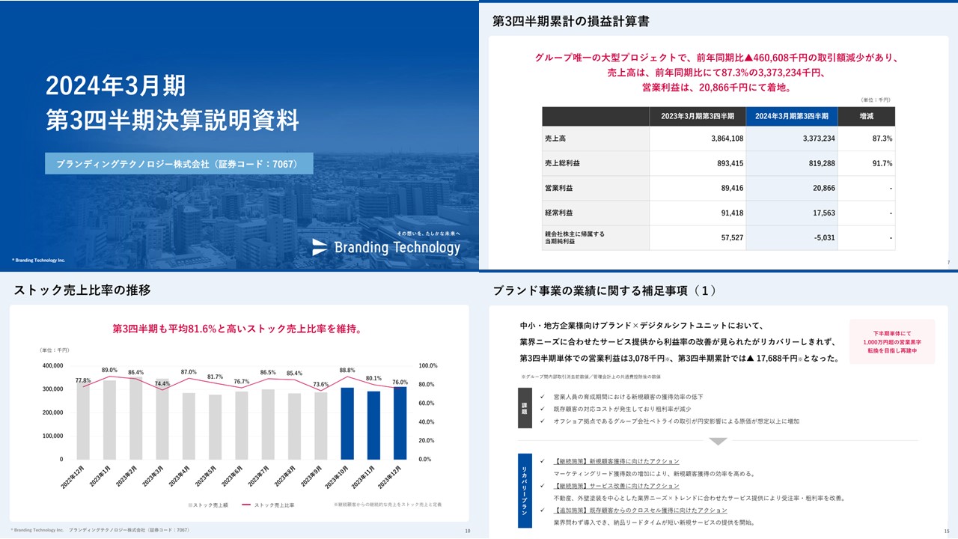The image size is (958, 539).
Task: Expand the 2023年3月期第3四半期 column header
Action: [698, 117]
